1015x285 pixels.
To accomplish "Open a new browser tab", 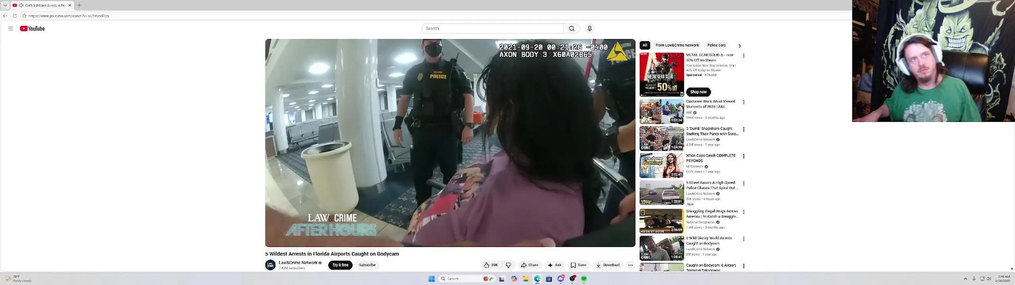I will 79,5.
